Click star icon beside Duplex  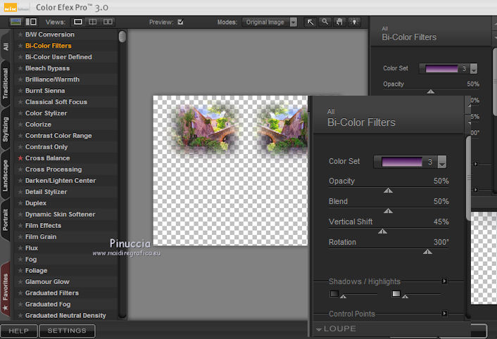coord(20,203)
